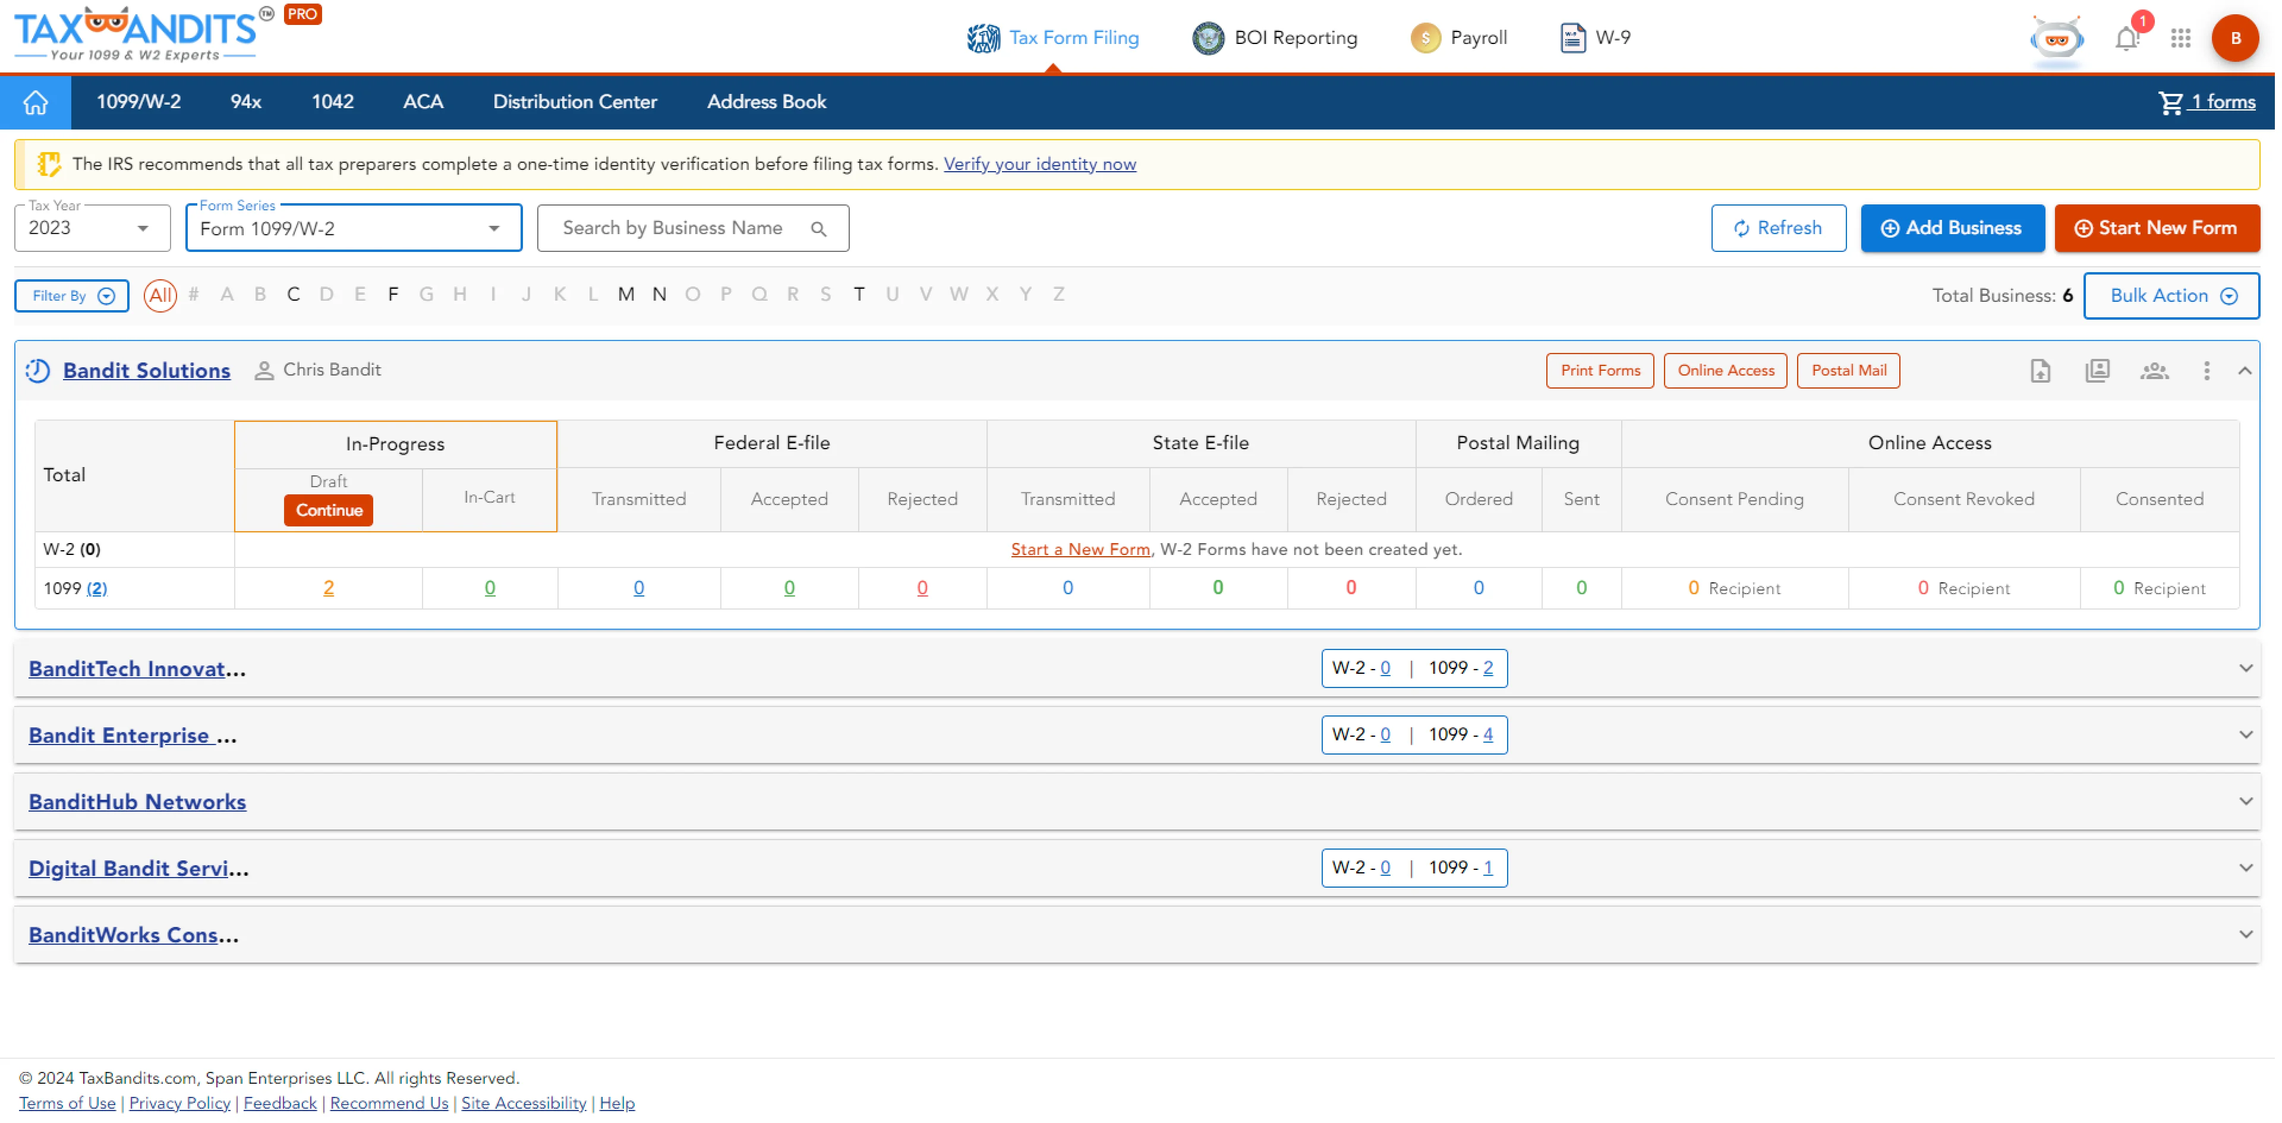Click the PRO badge
Image resolution: width=2282 pixels, height=1123 pixels.
[302, 14]
